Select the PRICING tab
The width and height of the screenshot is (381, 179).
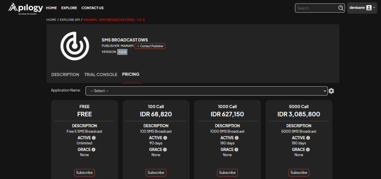click(x=131, y=74)
